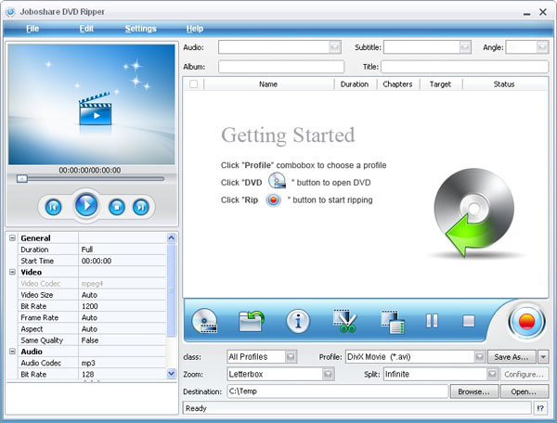
Task: Click the Album input field
Action: point(281,67)
